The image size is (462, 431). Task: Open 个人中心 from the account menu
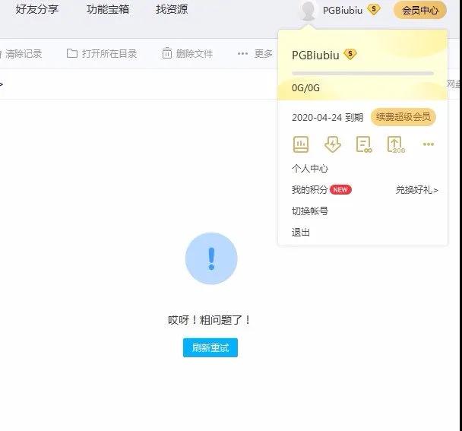(310, 169)
